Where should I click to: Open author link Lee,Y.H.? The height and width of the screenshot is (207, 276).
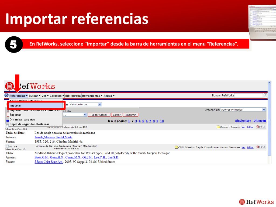(x=100, y=157)
